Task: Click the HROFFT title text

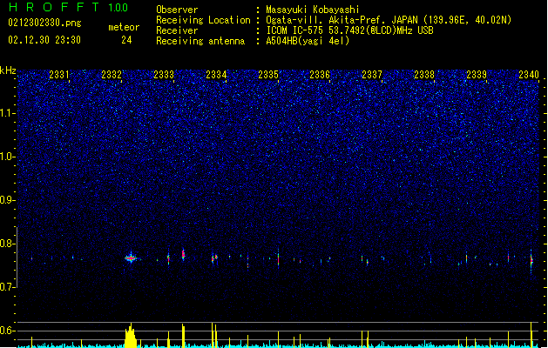Action: pyautogui.click(x=54, y=7)
